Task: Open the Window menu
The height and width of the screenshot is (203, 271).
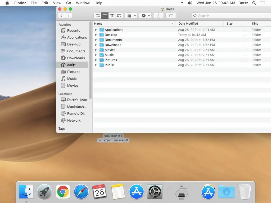Action: 83,3
